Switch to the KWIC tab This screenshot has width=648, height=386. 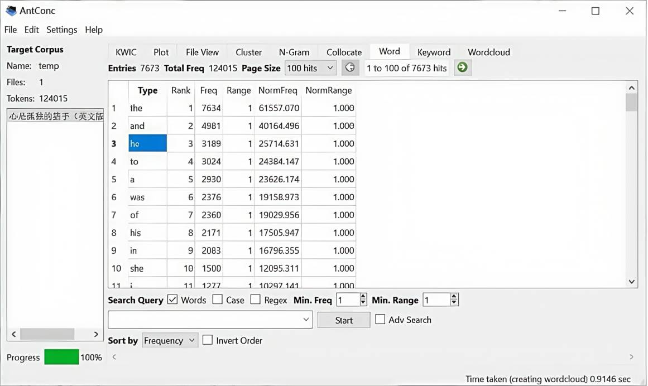pyautogui.click(x=126, y=52)
